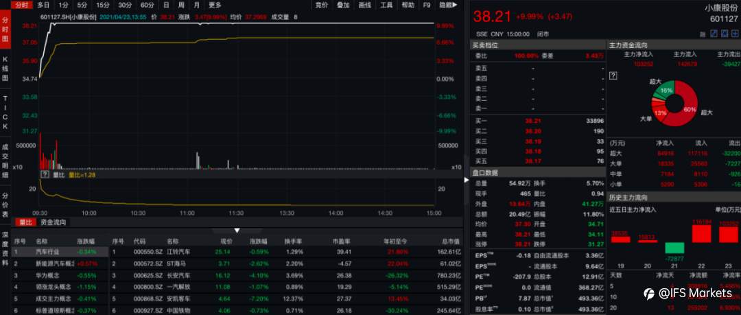Open stock 中国铁物 row
The image size is (741, 315).
[x=286, y=310]
